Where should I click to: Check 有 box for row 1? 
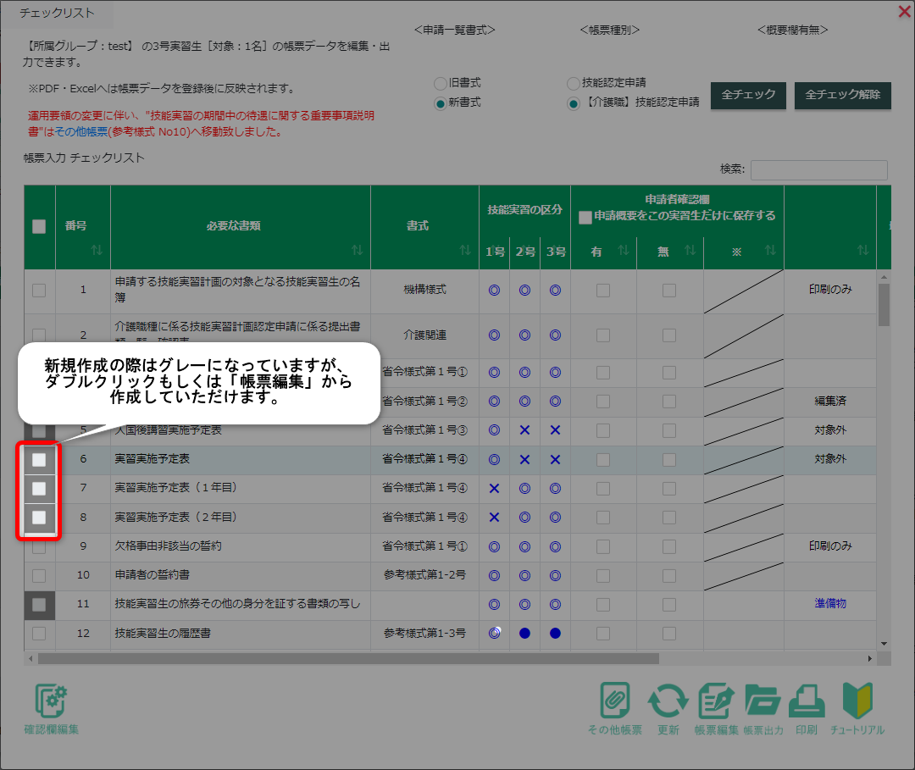pyautogui.click(x=603, y=290)
